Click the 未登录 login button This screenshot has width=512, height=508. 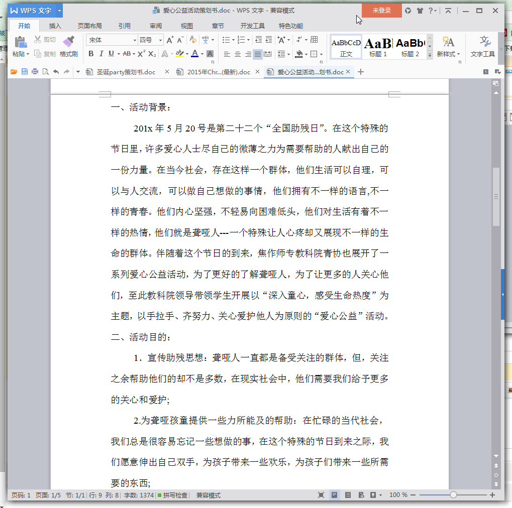[381, 11]
